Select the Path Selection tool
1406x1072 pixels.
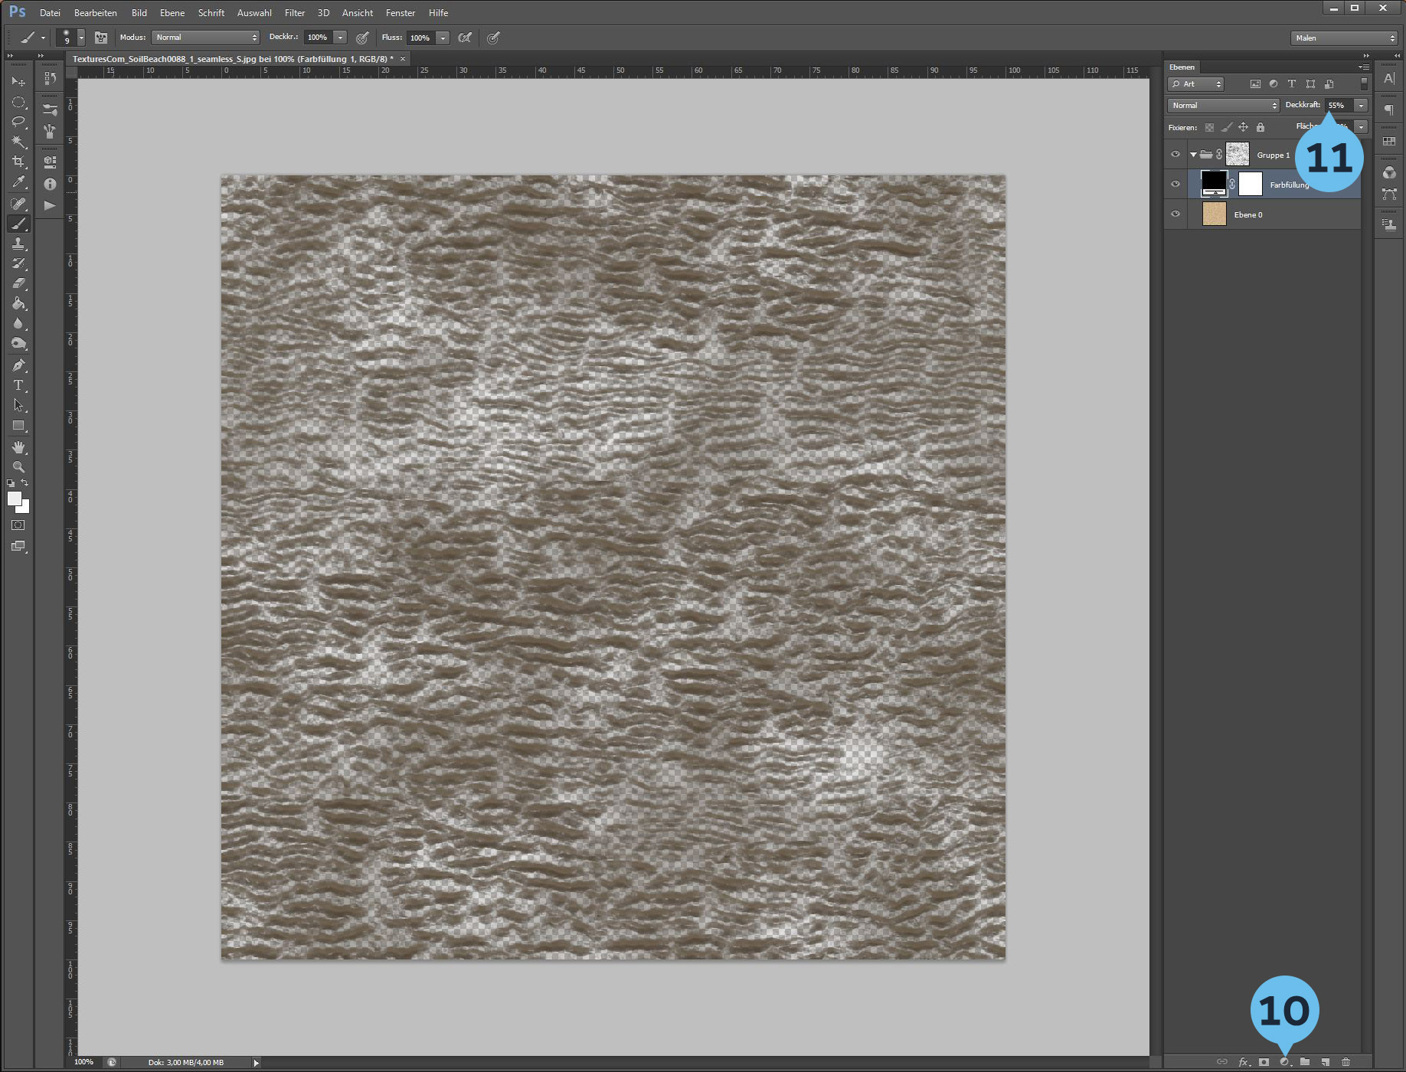coord(18,405)
